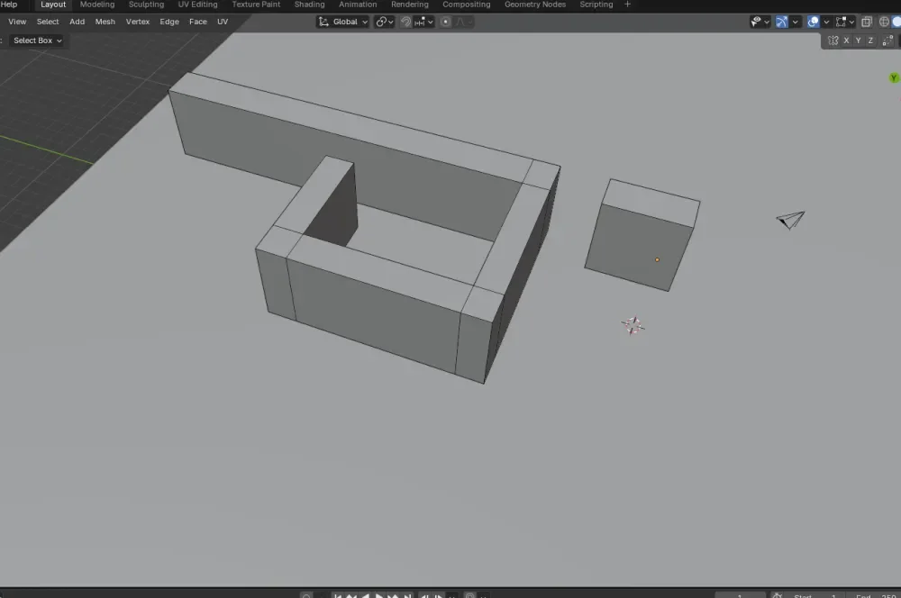The height and width of the screenshot is (598, 901).
Task: Toggle X-Ray view icon
Action: [x=867, y=22]
